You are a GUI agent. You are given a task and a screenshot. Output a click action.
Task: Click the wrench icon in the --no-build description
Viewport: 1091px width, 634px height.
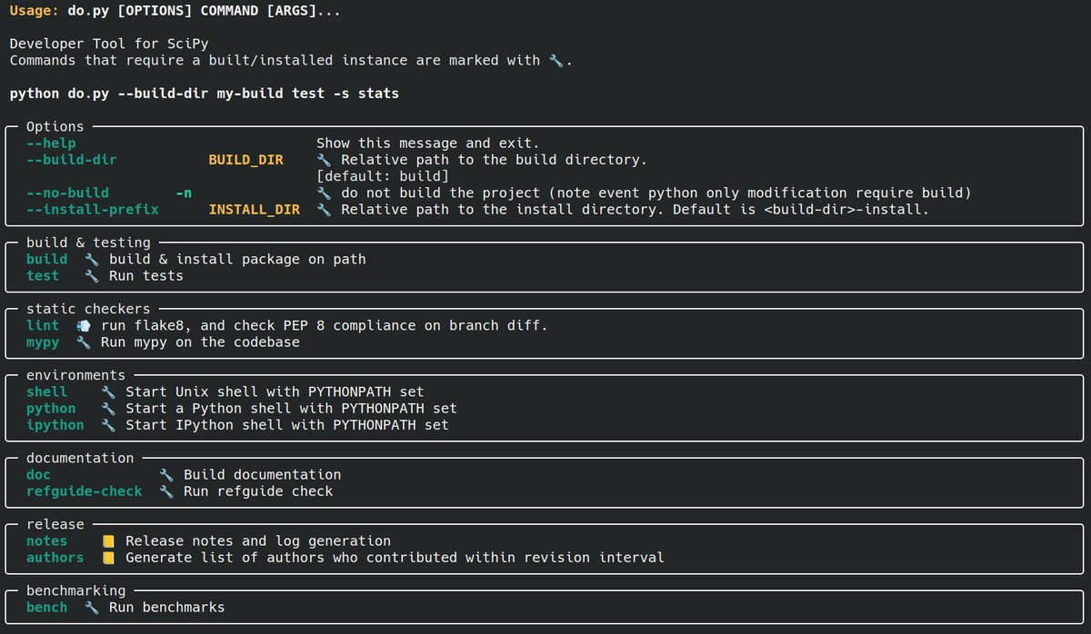324,193
